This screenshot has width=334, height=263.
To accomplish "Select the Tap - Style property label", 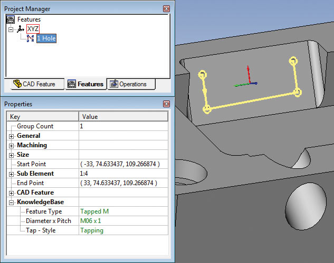I will tap(41, 230).
